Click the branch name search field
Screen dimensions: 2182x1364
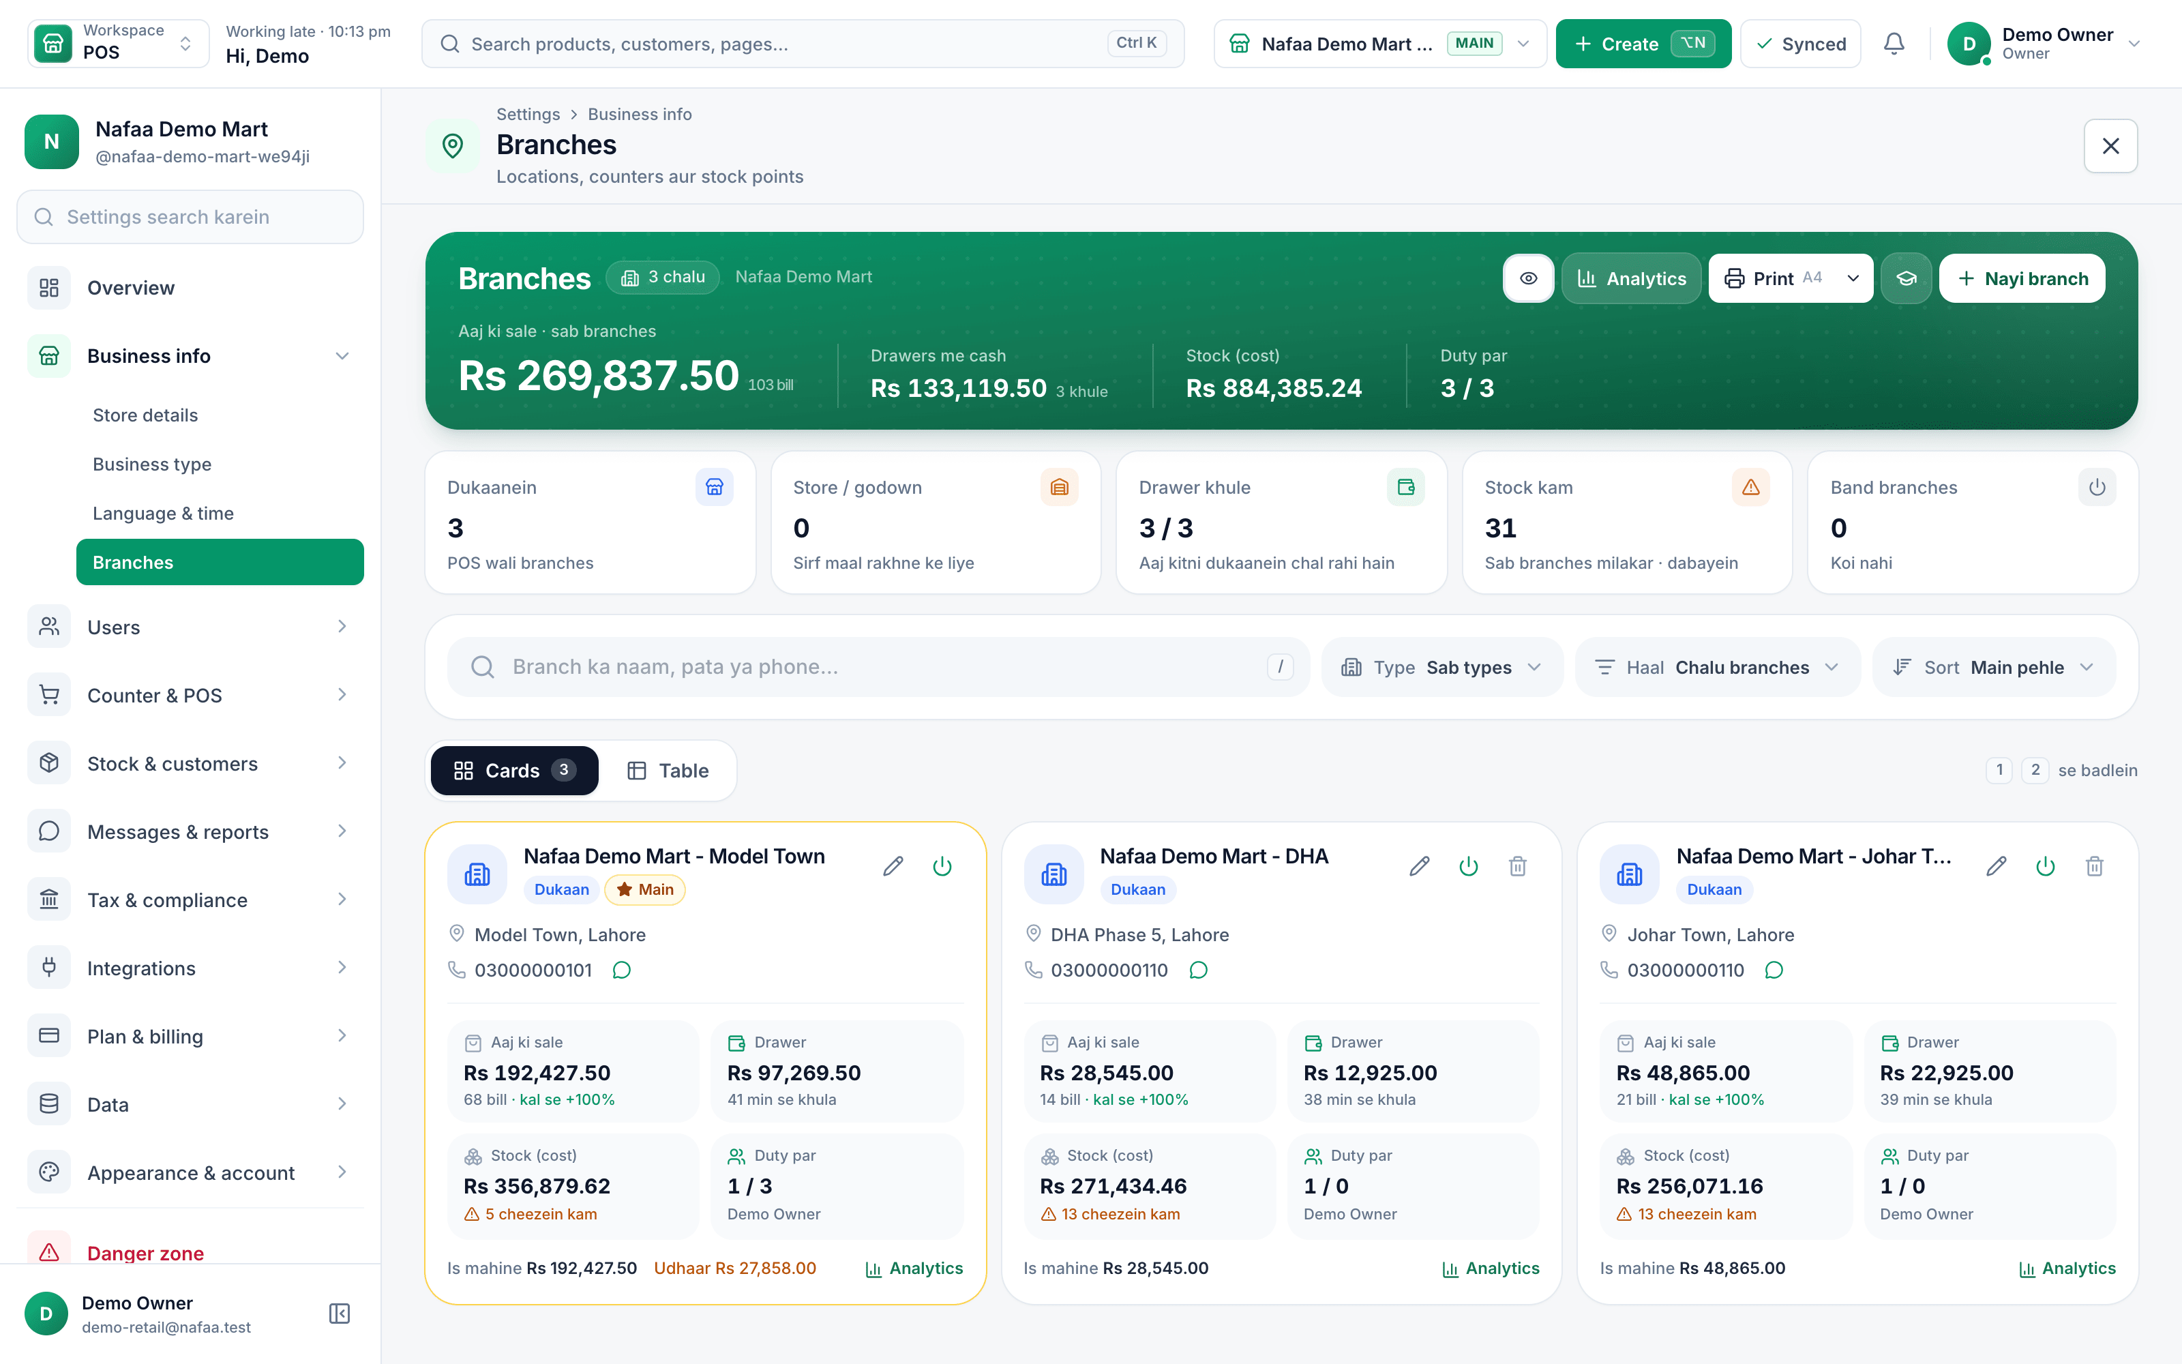(x=878, y=668)
